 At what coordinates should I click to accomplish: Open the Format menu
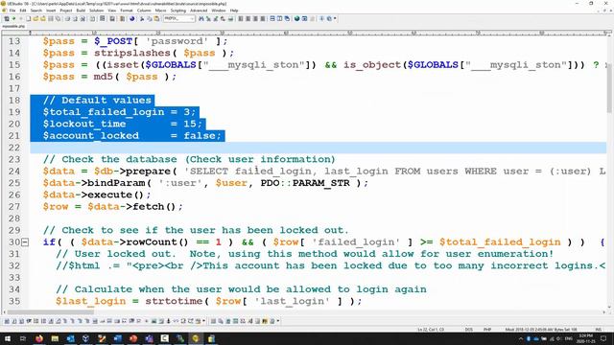click(126, 11)
